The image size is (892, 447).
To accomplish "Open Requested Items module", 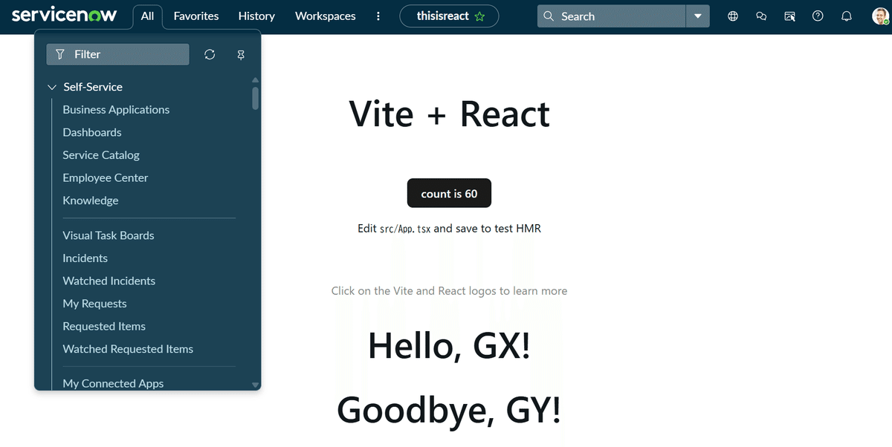I will [104, 326].
